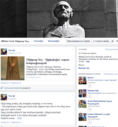Open Vitamin Club group name link
Screen dimensions: 118x127
click(93, 91)
